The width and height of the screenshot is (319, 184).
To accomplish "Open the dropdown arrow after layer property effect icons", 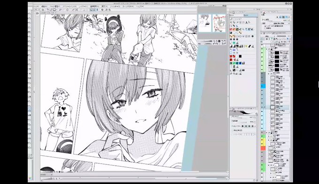I will click(289, 17).
